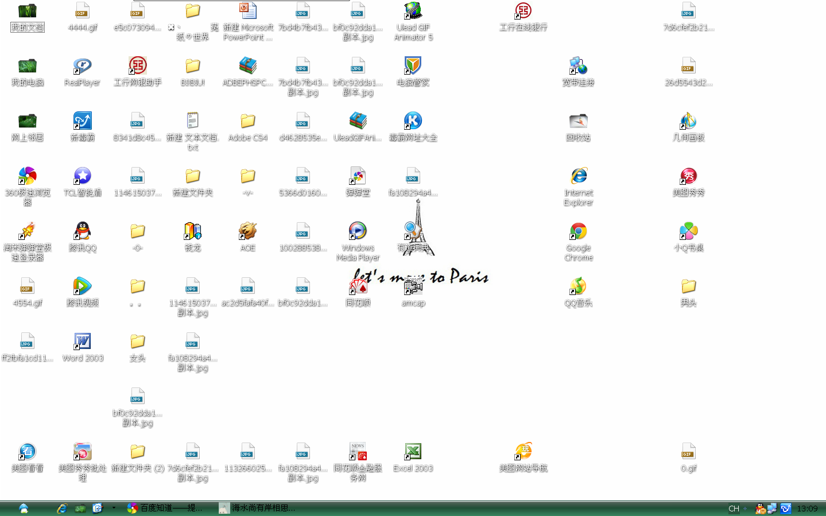The height and width of the screenshot is (516, 826).
Task: Open the 360极速浏览器 shortcut
Action: [28, 176]
